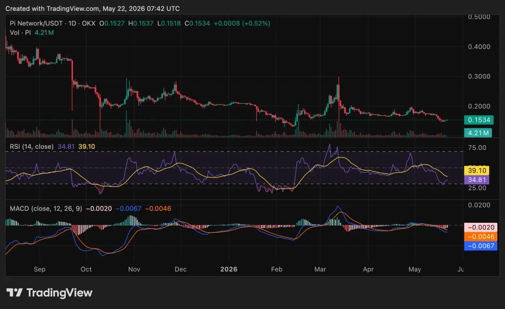
Task: Click the blue -0.0067 MACD line tag
Action: tap(480, 246)
